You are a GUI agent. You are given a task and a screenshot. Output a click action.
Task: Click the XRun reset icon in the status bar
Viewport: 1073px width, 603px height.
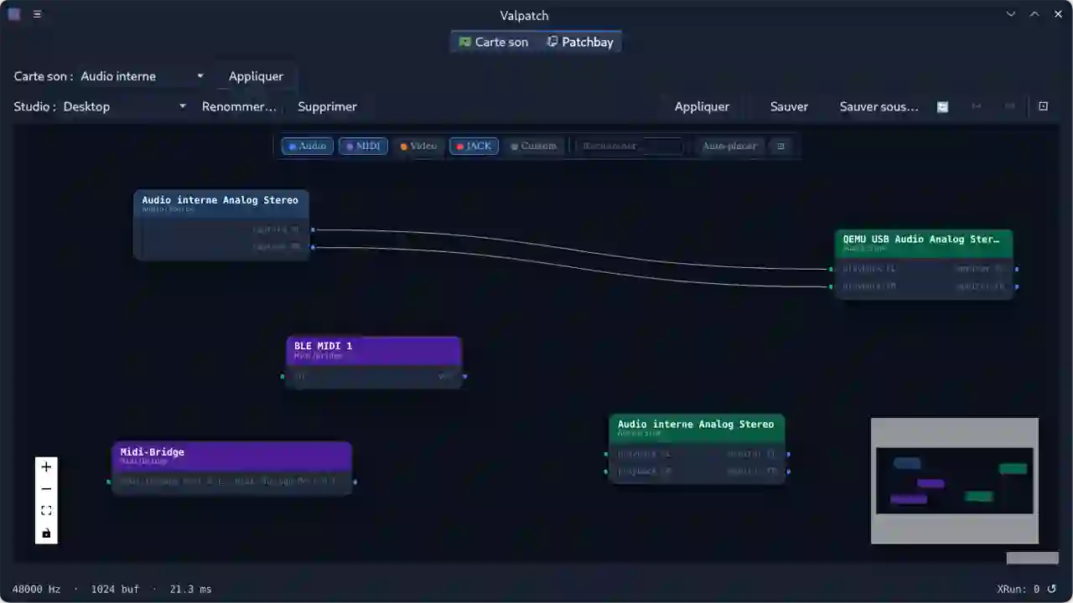[1052, 589]
